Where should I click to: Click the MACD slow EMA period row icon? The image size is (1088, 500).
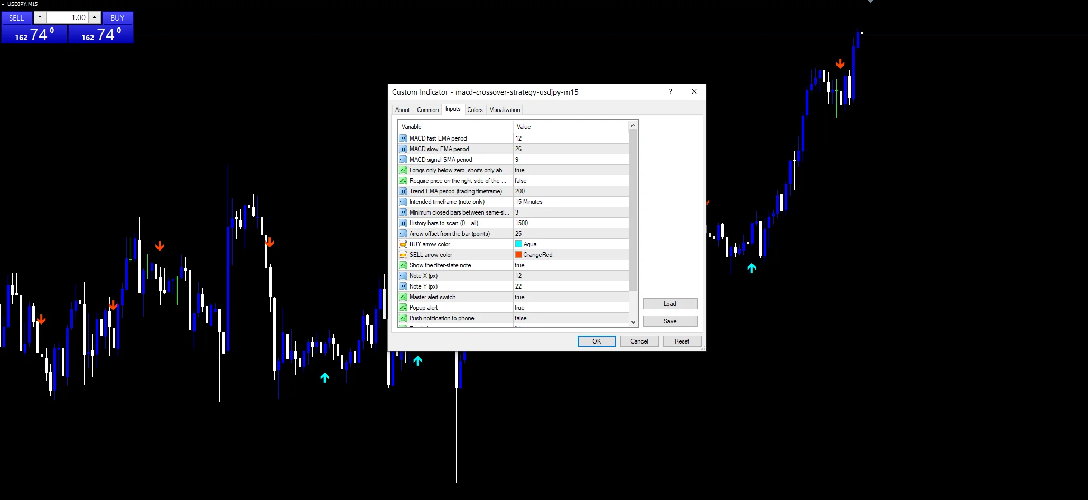tap(403, 149)
